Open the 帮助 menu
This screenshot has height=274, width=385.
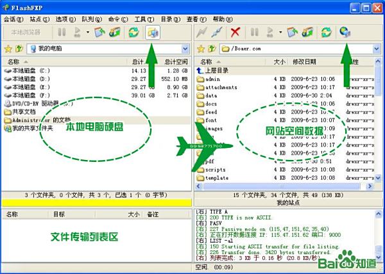pyautogui.click(x=223, y=19)
